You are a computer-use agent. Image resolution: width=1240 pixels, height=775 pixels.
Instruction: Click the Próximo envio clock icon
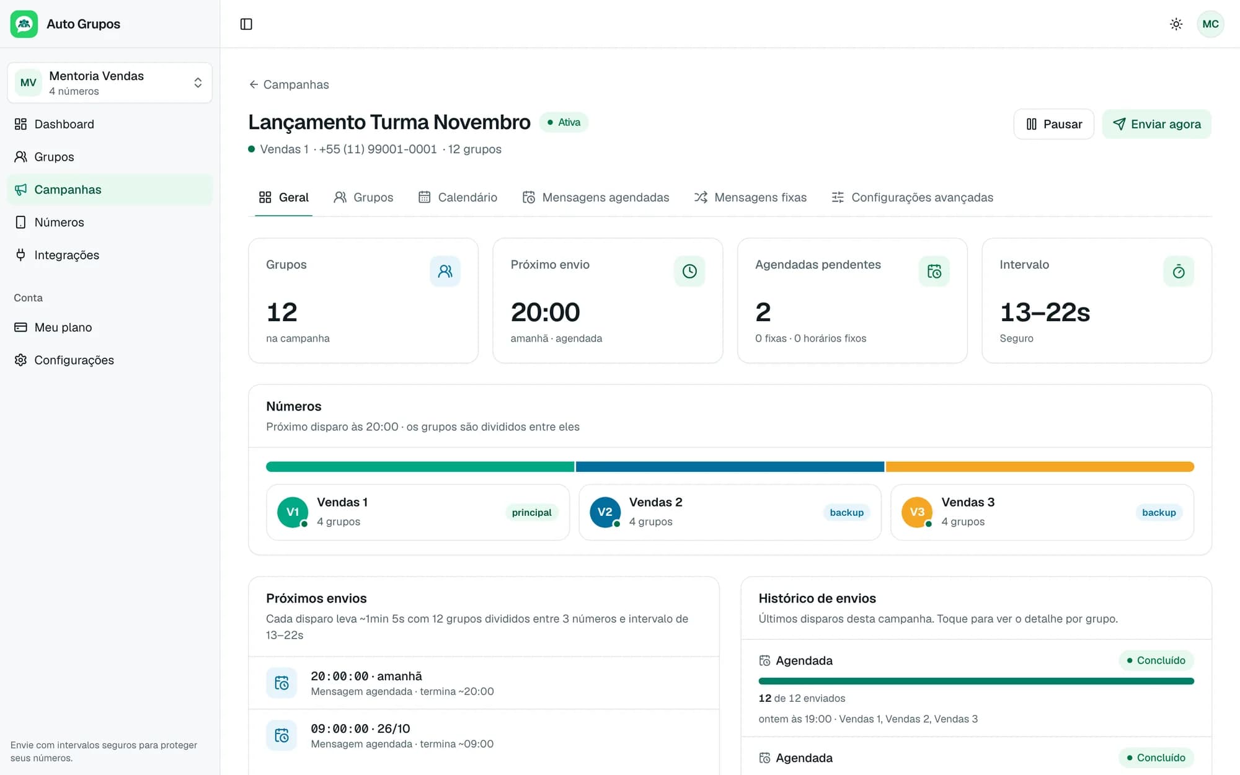tap(689, 271)
